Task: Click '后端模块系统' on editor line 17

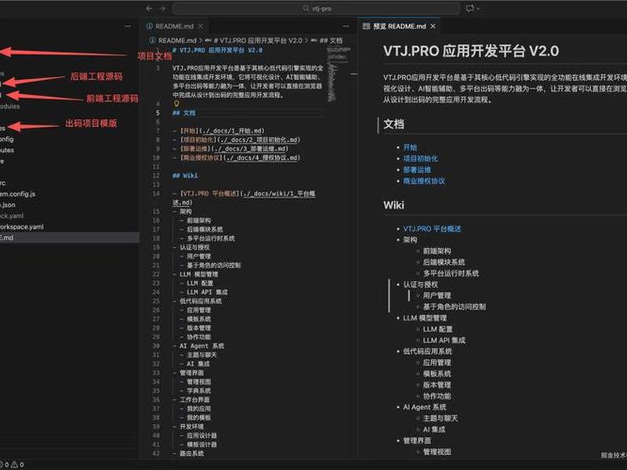Action: click(205, 230)
